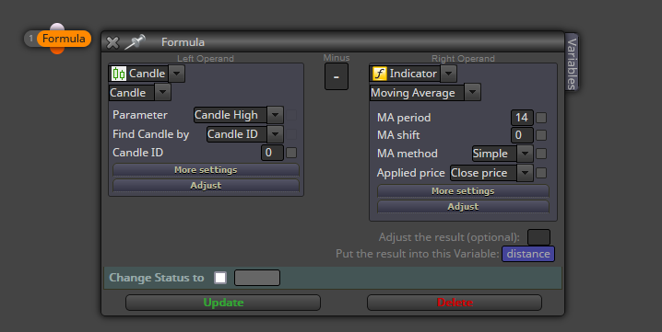Click More settings under Left Operand

(206, 170)
